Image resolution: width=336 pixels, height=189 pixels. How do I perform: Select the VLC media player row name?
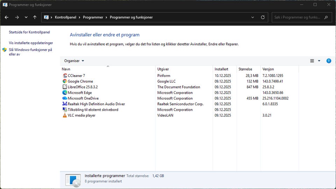tap(82, 115)
